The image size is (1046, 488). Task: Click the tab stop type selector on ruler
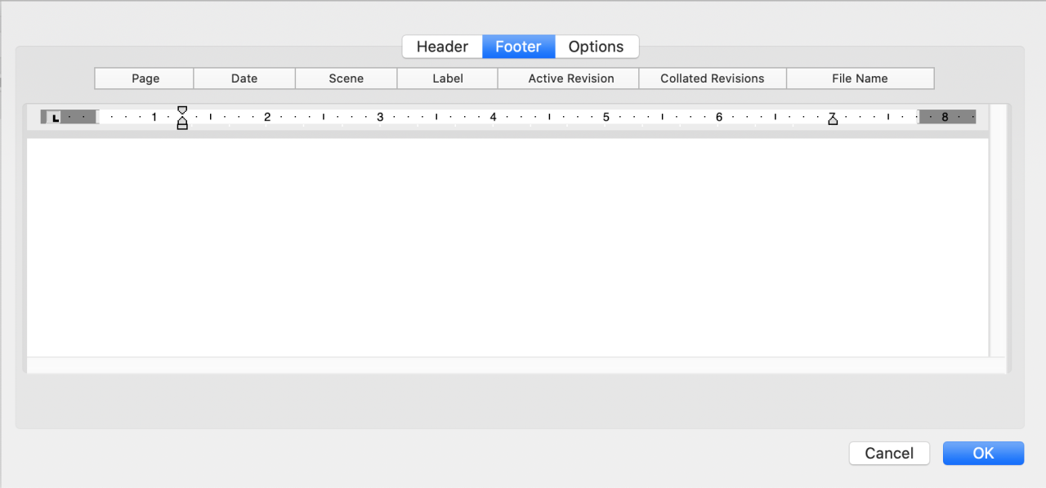pyautogui.click(x=55, y=118)
